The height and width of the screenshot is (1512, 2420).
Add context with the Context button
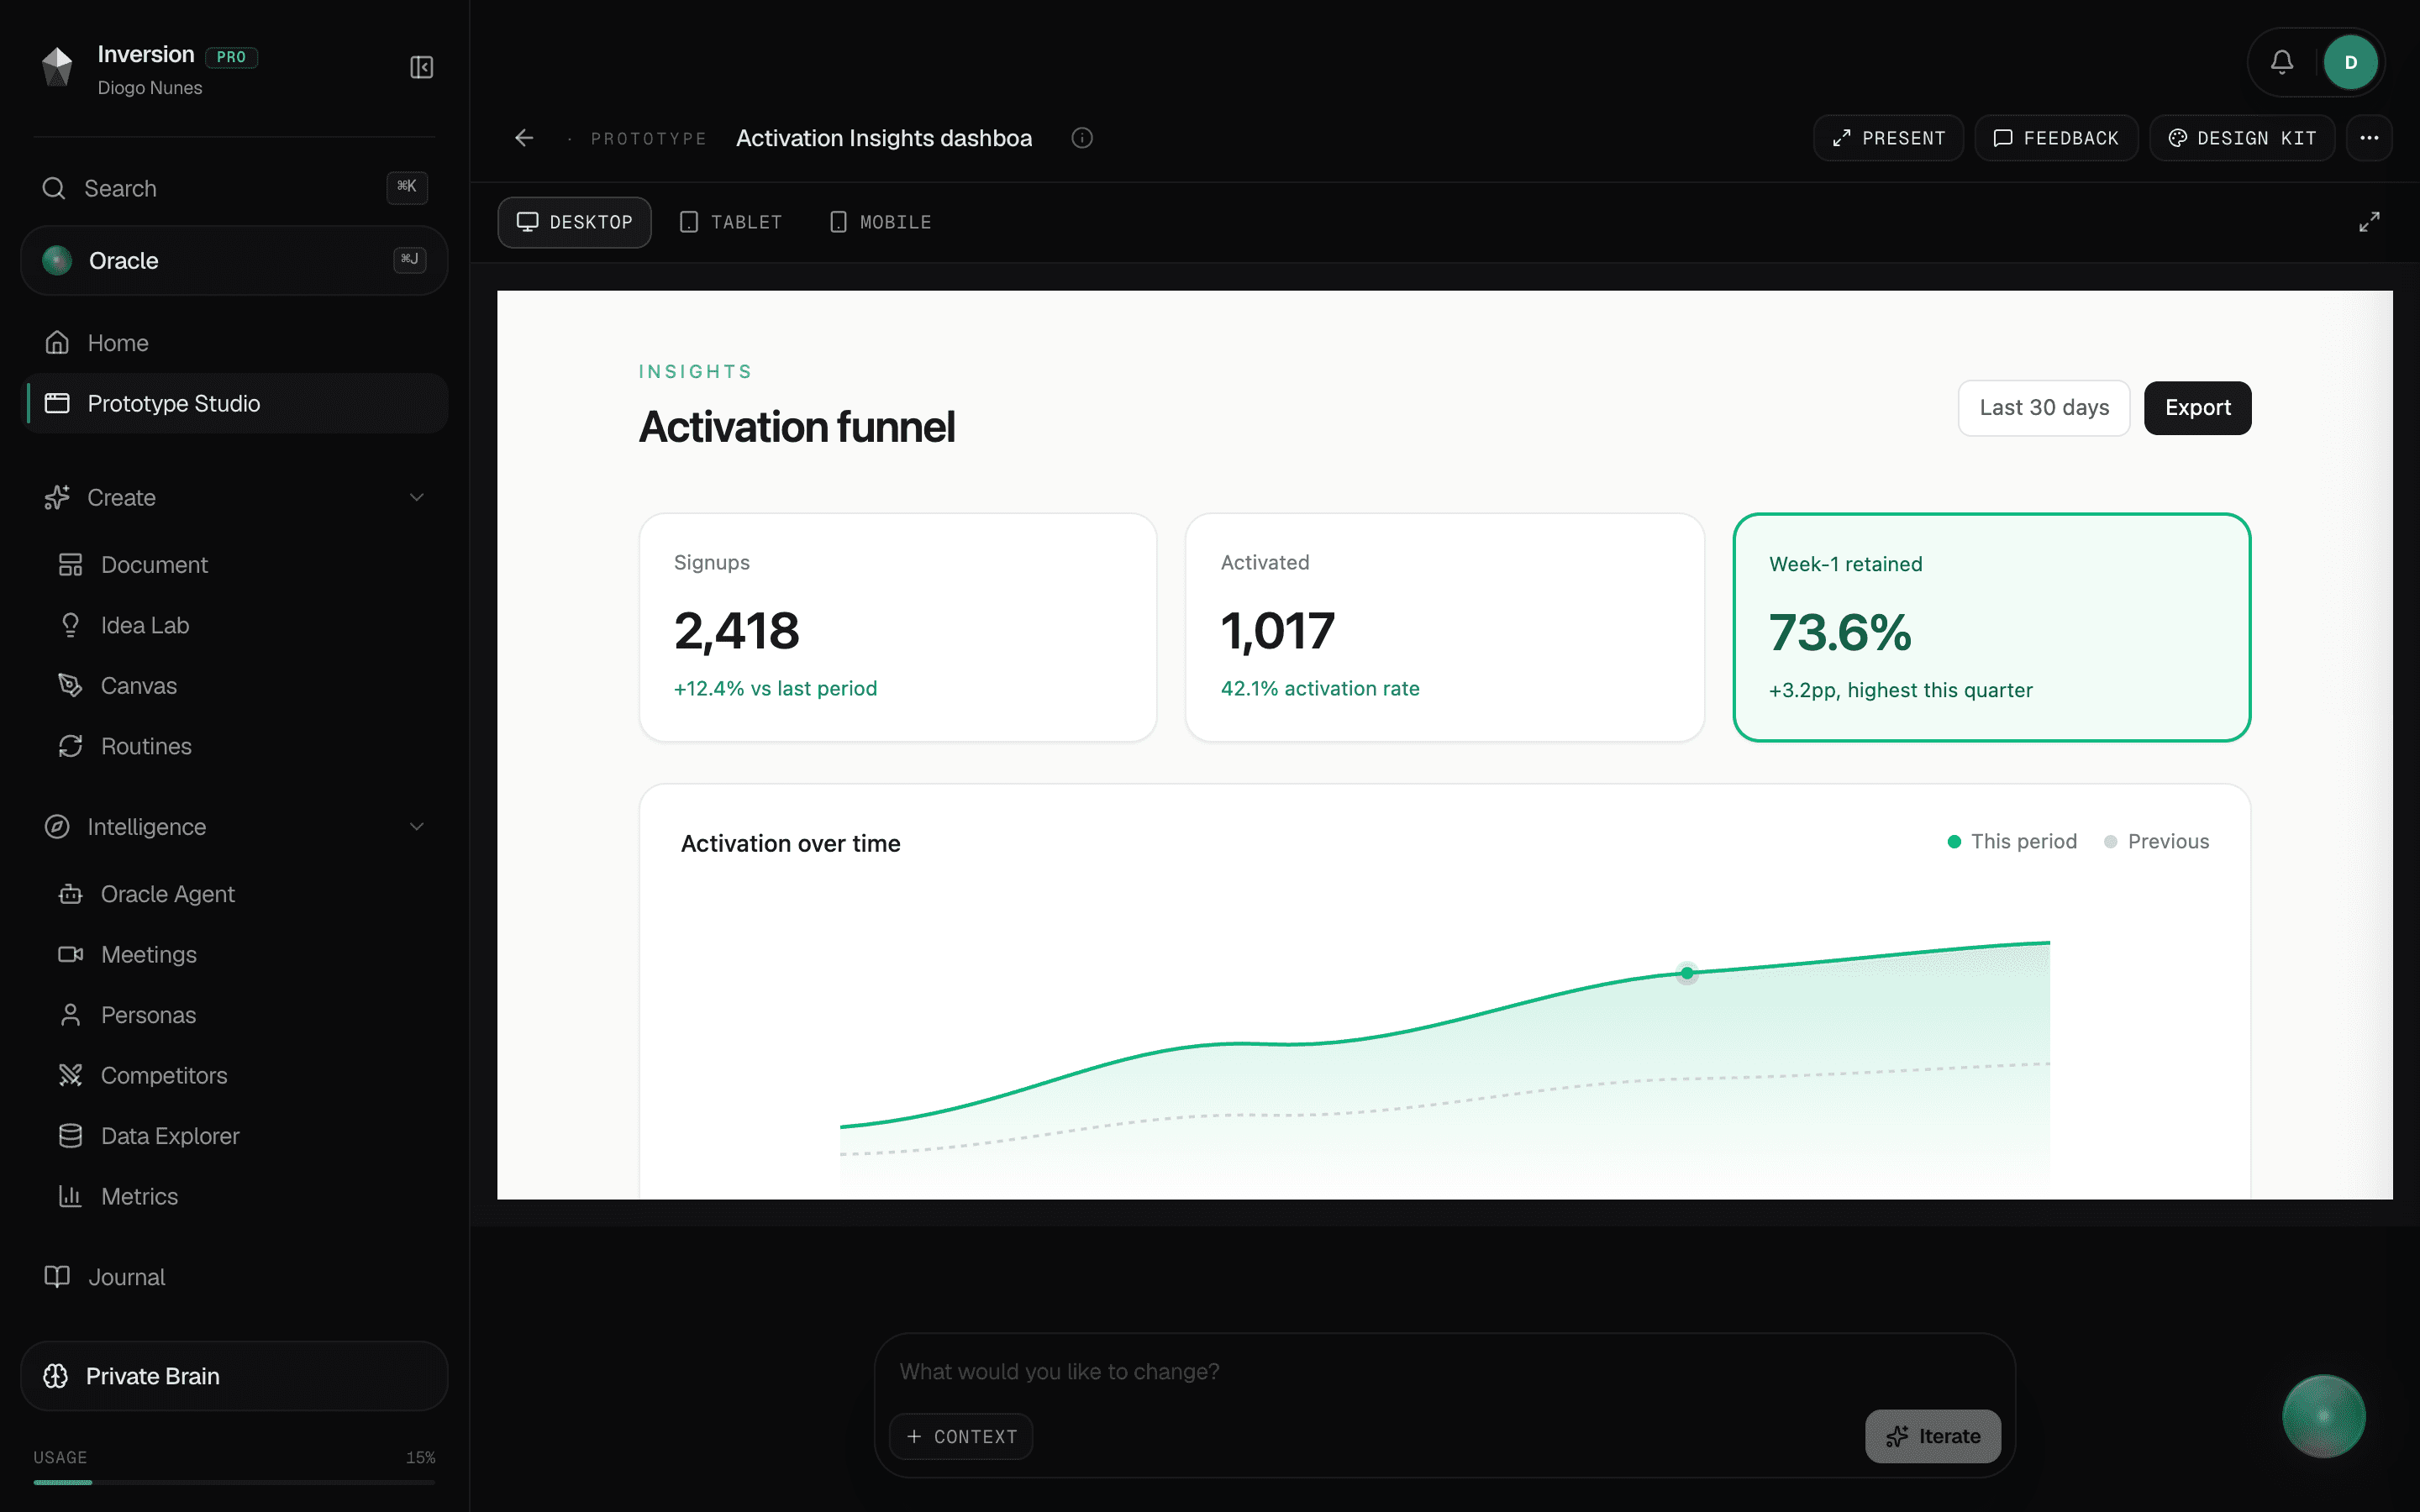(x=961, y=1436)
